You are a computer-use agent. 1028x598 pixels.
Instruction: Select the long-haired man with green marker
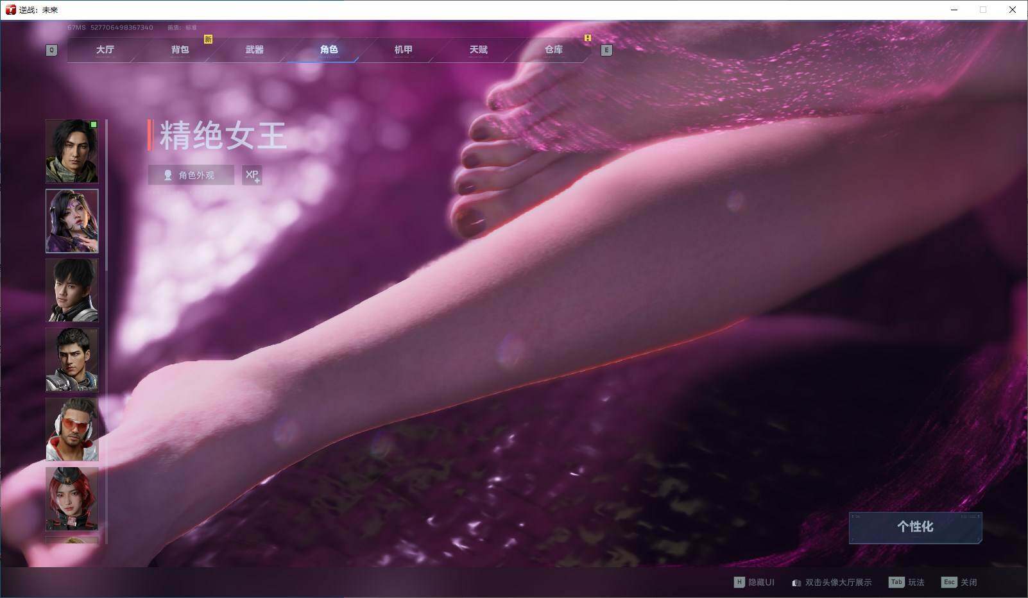click(x=72, y=151)
